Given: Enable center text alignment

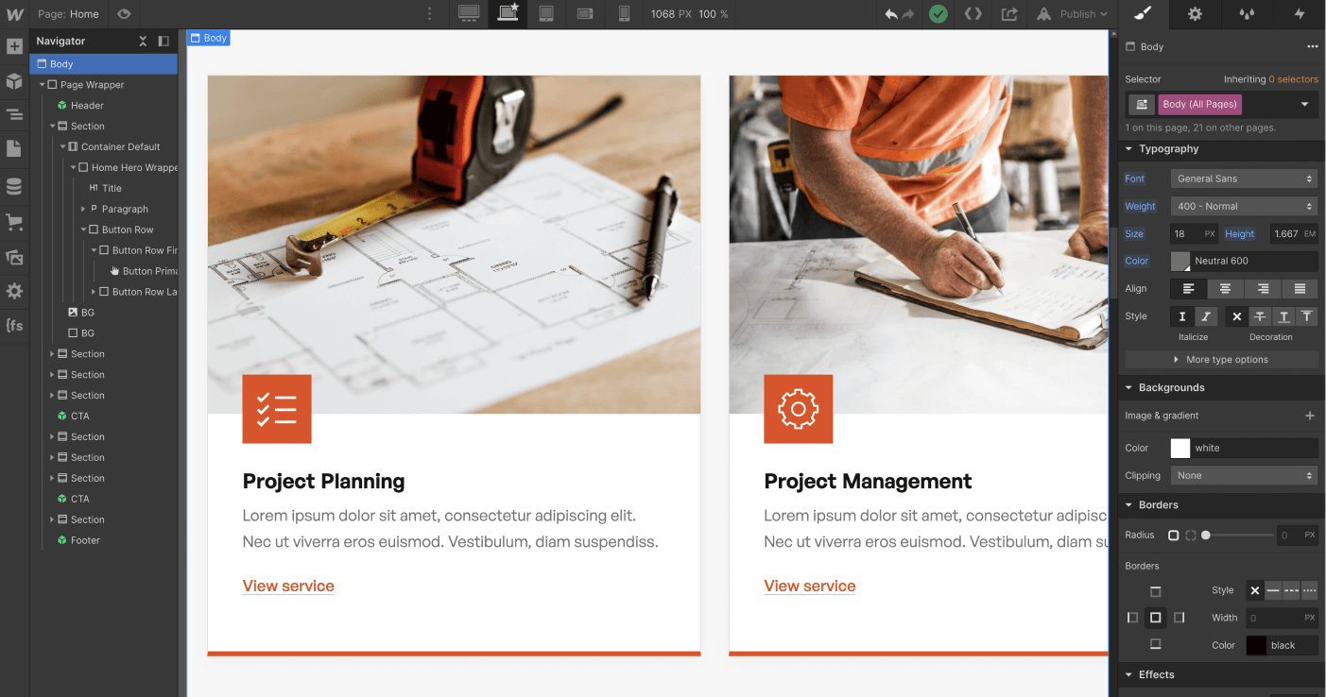Looking at the screenshot, I should point(1225,288).
